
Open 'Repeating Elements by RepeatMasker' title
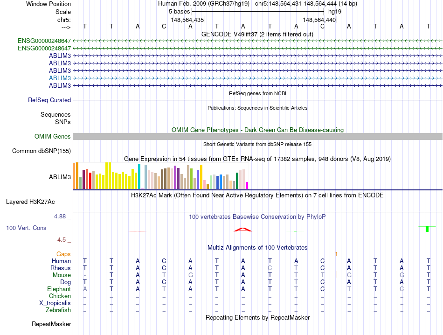pos(257,317)
